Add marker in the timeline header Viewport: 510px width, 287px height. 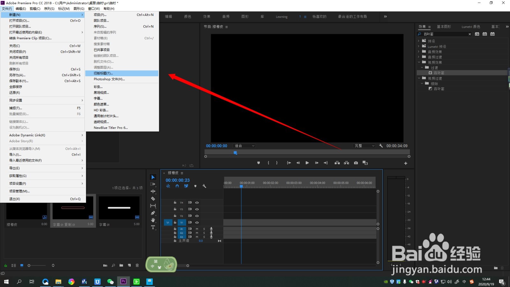195,186
